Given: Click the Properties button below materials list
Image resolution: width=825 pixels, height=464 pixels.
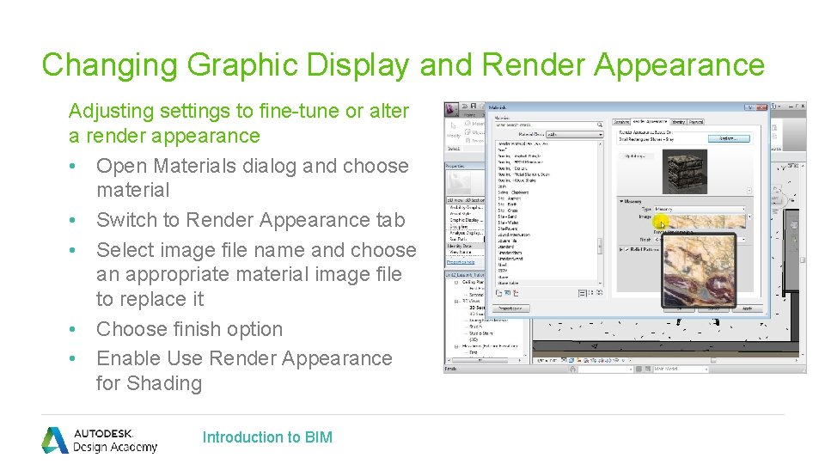Looking at the screenshot, I should [510, 308].
